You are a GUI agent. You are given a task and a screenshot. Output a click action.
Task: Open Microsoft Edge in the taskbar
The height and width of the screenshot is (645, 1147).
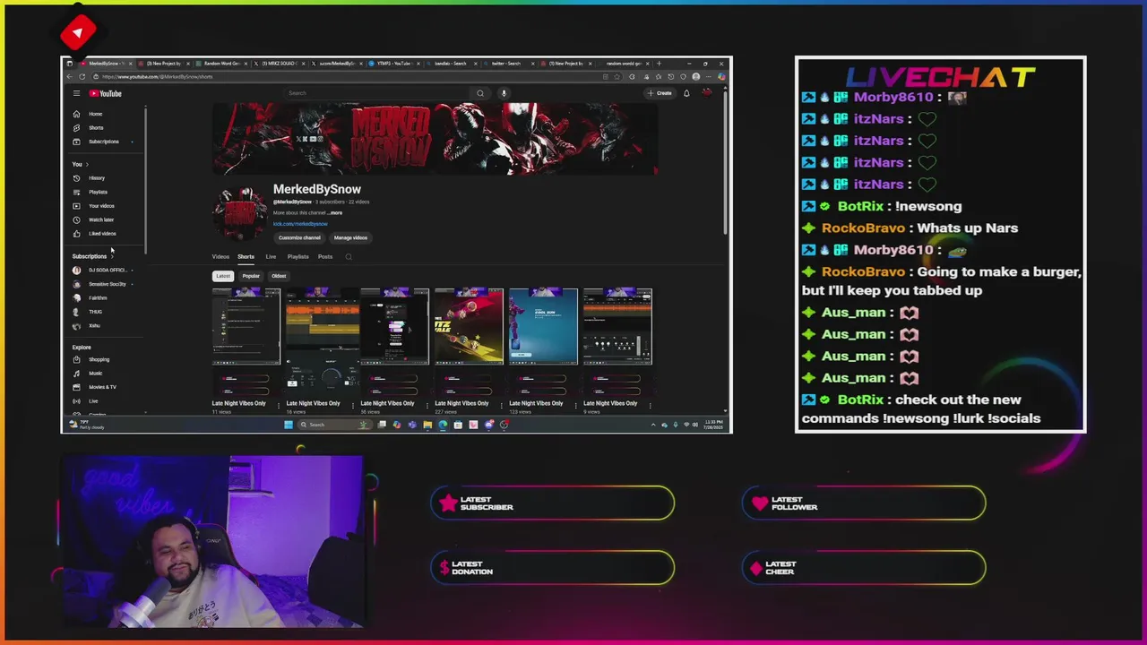point(443,425)
